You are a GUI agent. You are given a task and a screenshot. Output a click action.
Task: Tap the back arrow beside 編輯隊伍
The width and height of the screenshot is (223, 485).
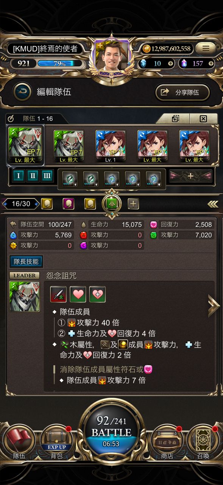[22, 92]
